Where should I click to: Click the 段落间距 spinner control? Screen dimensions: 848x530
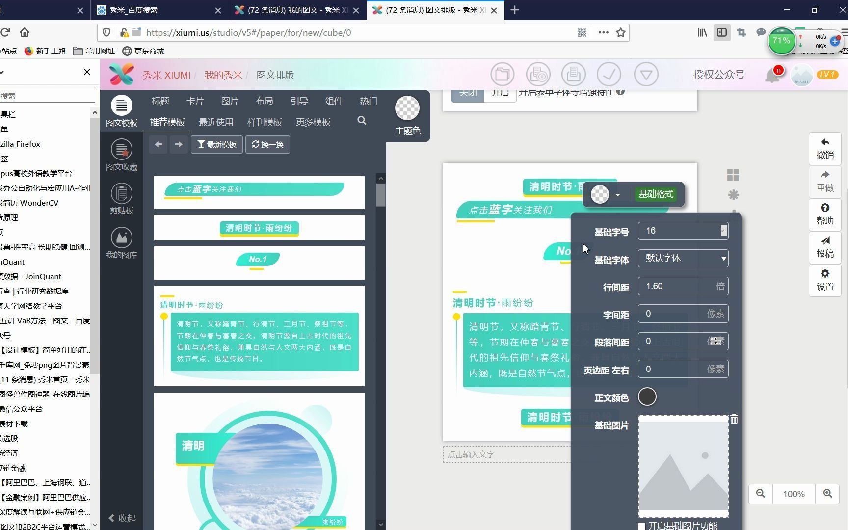pyautogui.click(x=716, y=341)
